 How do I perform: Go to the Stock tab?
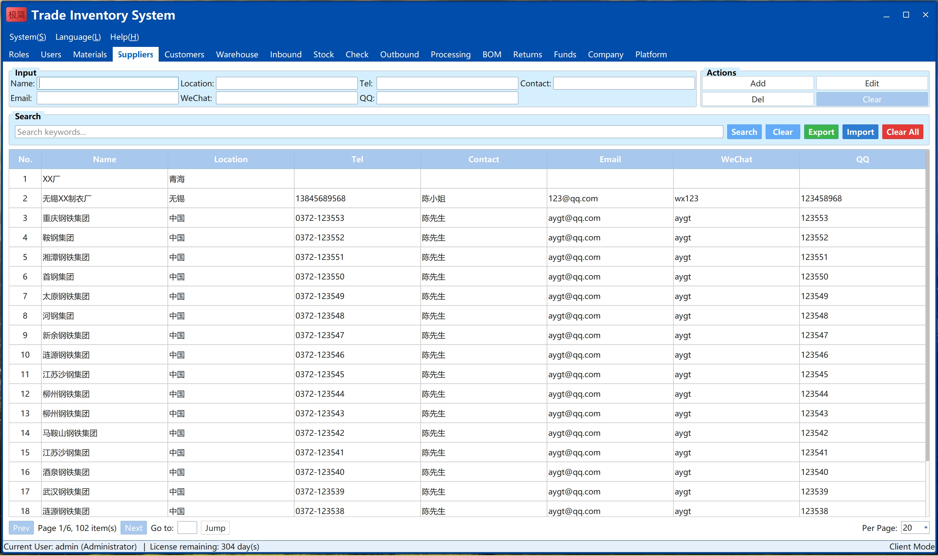pos(324,54)
